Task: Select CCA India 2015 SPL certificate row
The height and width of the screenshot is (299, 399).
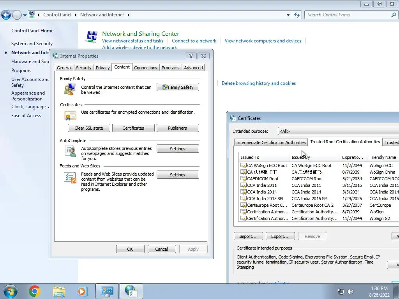Action: pos(320,198)
